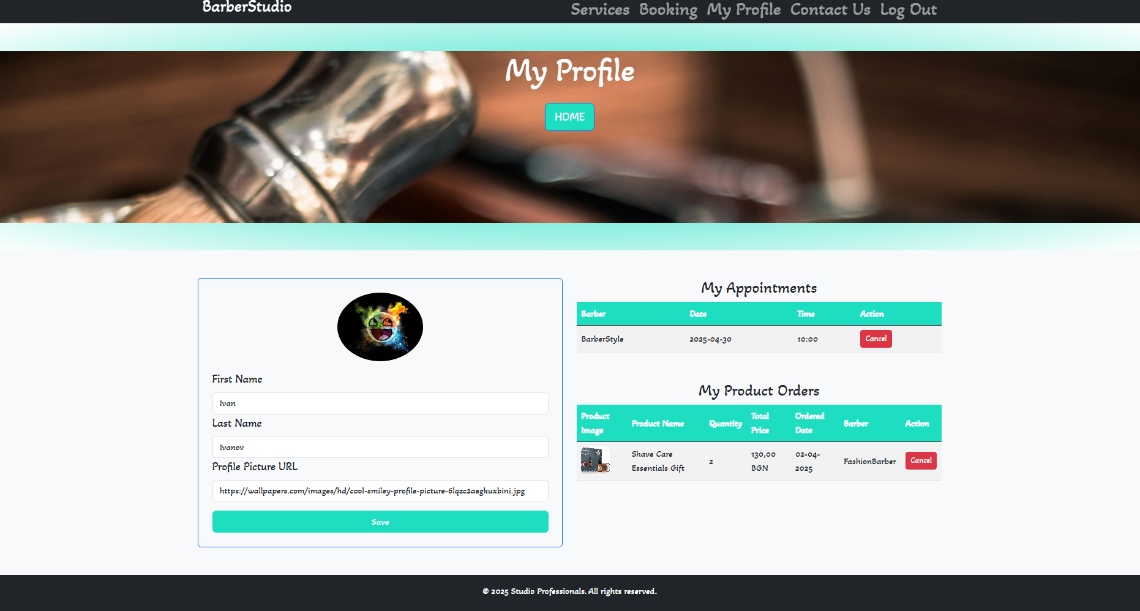
Task: Select My Profile in navigation bar
Action: tap(743, 10)
